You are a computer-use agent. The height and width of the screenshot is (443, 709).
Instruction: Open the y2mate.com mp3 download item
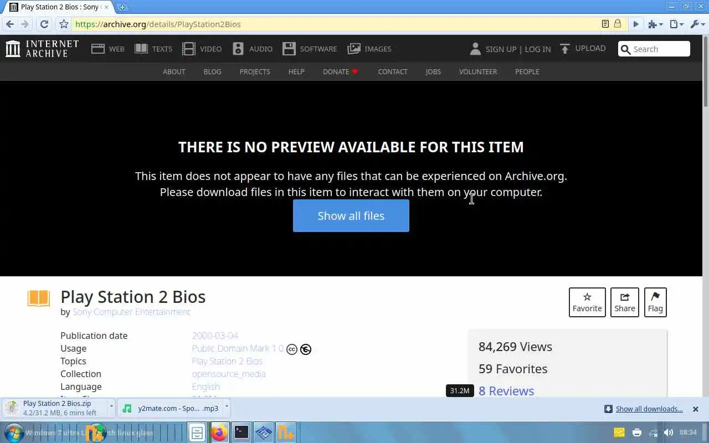tap(171, 408)
